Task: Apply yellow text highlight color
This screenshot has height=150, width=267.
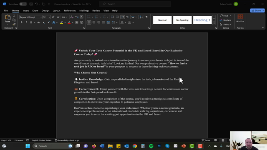Action: click(61, 22)
